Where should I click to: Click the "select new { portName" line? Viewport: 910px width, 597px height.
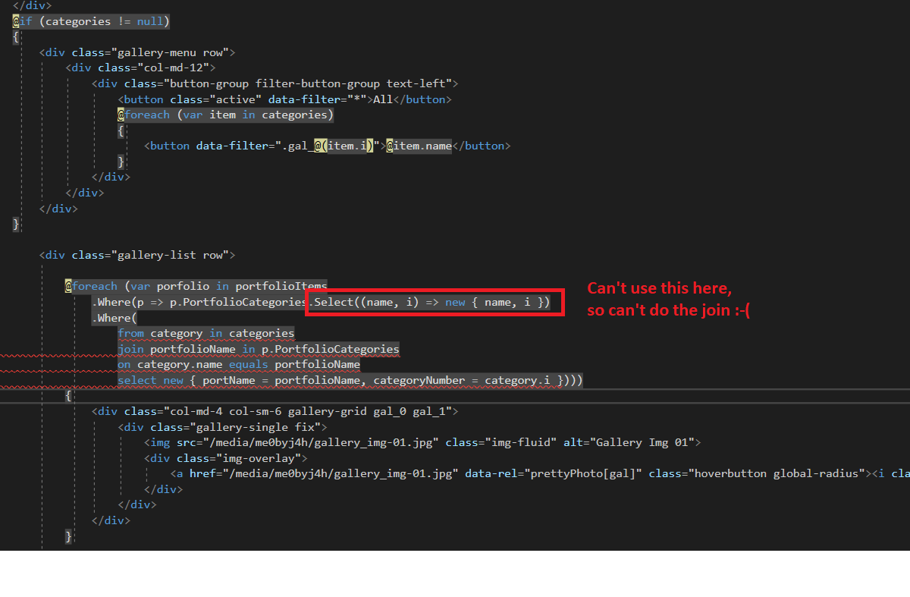349,380
